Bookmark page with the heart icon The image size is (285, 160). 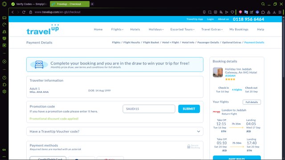[x=232, y=12]
